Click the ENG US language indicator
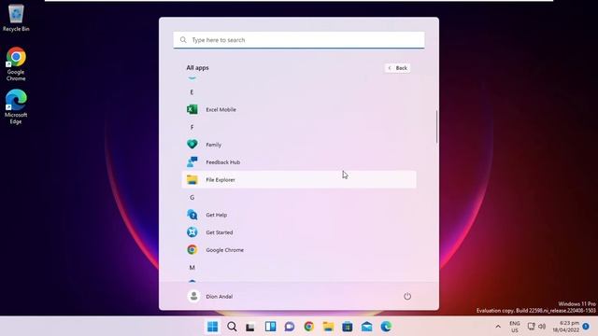Screen dimensions: 598x336 515,327
